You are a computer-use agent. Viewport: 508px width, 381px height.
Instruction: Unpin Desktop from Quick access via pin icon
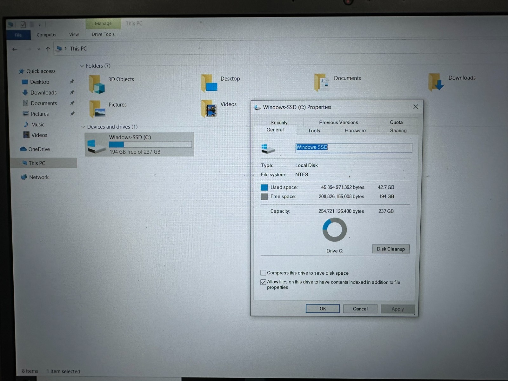click(72, 82)
